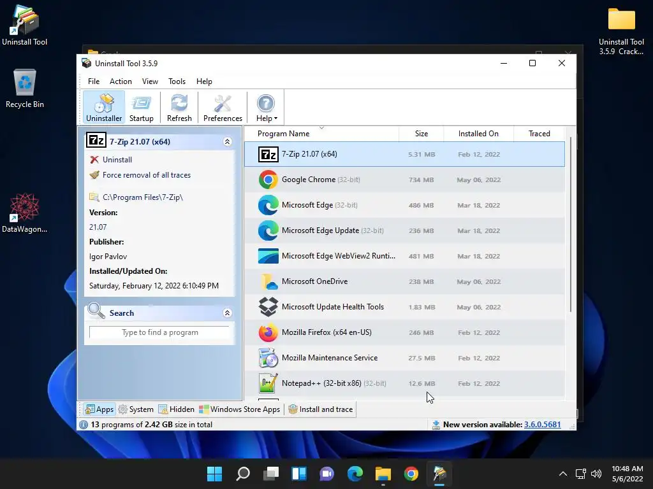Switch to the Windows Store Apps tab

tap(240, 409)
